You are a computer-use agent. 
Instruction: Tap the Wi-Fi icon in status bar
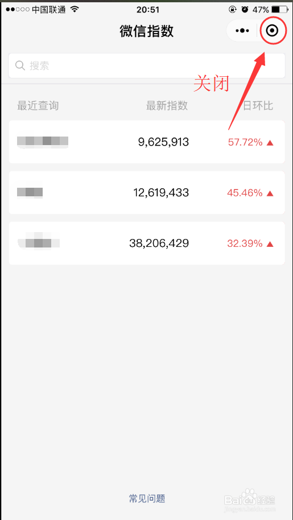75,9
